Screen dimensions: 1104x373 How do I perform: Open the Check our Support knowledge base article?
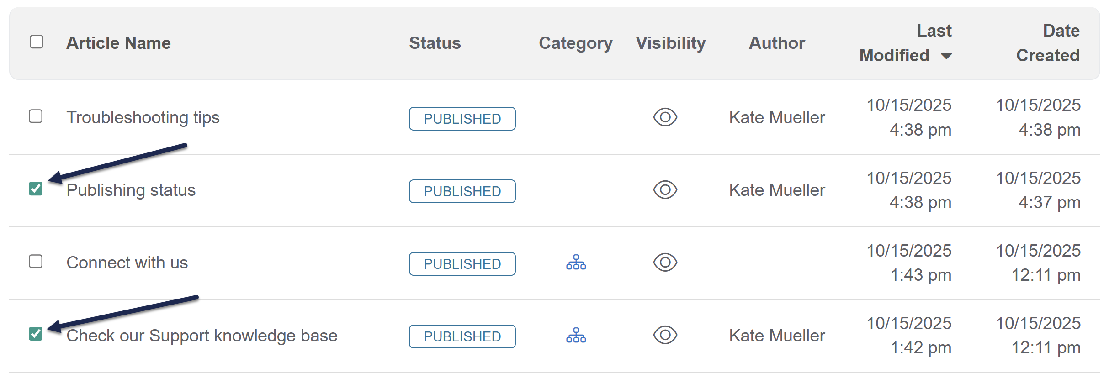click(x=202, y=336)
